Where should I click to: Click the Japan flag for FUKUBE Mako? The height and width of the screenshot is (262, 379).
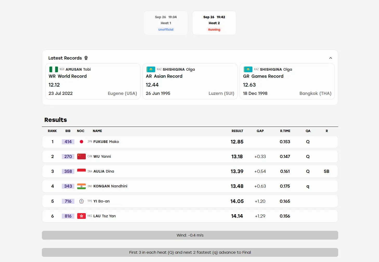point(81,142)
